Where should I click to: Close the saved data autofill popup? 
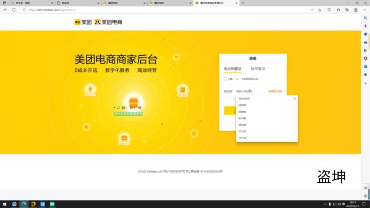click(295, 99)
